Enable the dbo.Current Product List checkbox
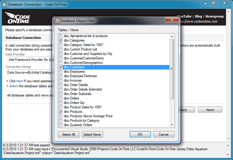Viewport: 233px width, 160px height. [61, 49]
